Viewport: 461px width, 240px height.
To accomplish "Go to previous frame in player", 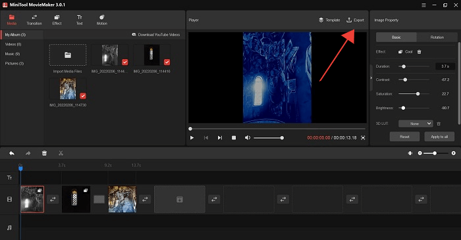I will tap(205, 137).
